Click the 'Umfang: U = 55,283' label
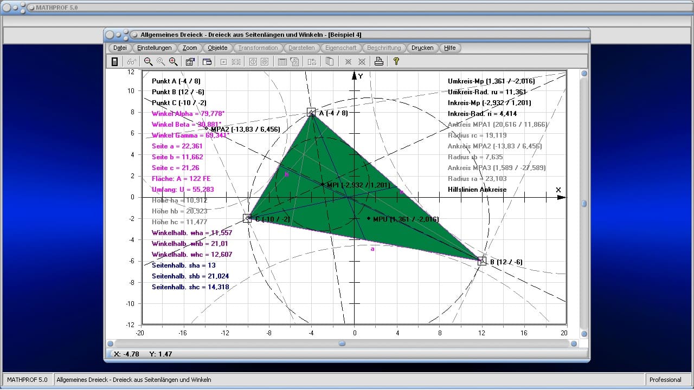The height and width of the screenshot is (390, 694). click(x=183, y=190)
